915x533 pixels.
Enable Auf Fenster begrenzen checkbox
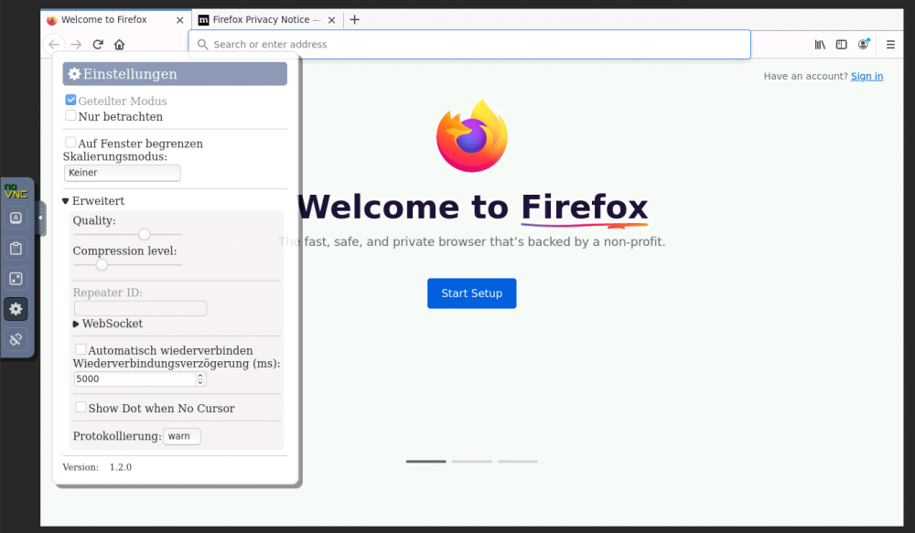click(x=70, y=143)
